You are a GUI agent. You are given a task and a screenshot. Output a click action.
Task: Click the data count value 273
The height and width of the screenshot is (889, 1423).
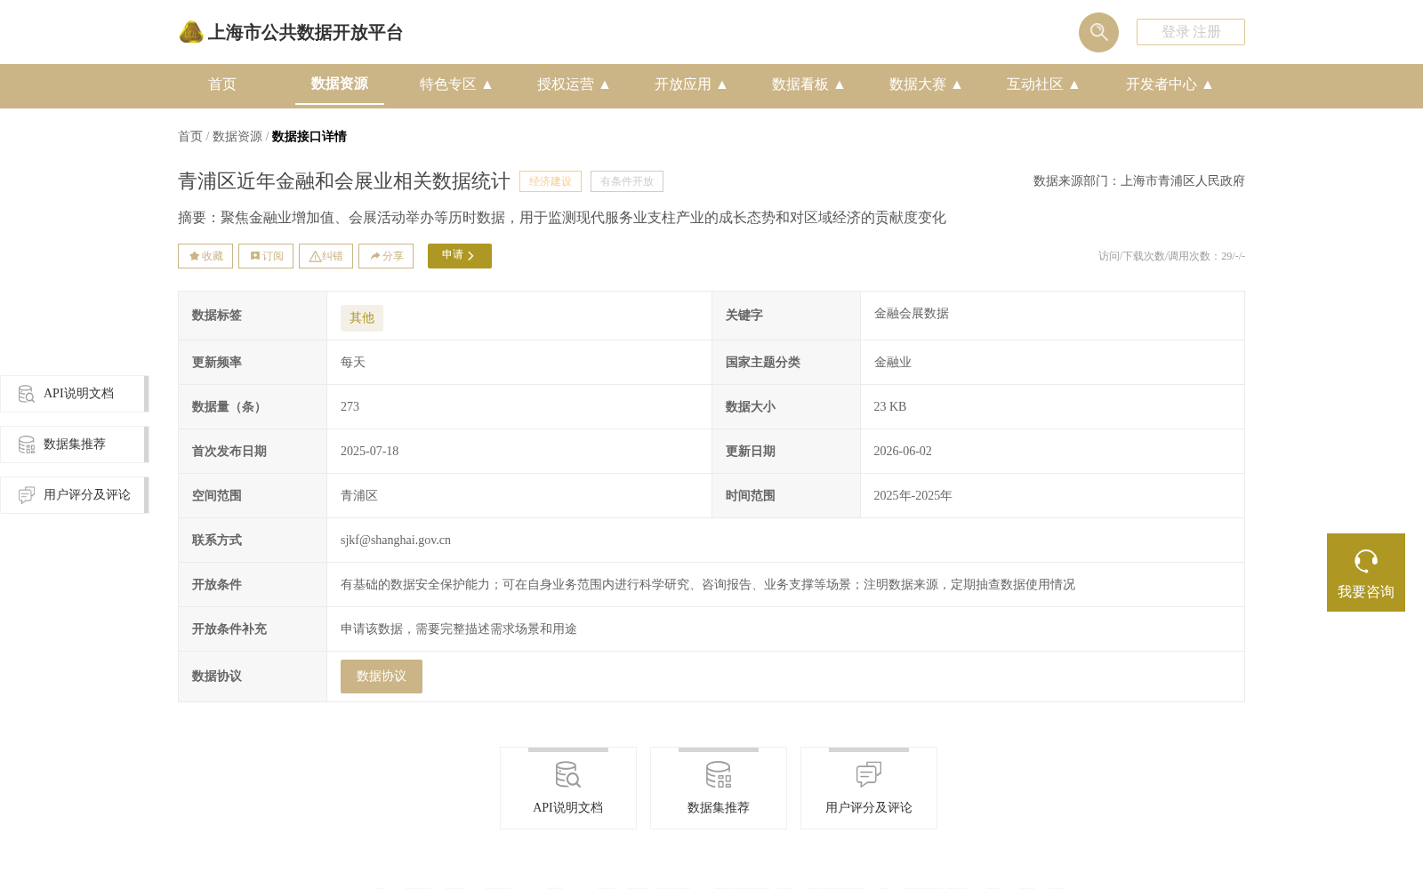pos(350,407)
